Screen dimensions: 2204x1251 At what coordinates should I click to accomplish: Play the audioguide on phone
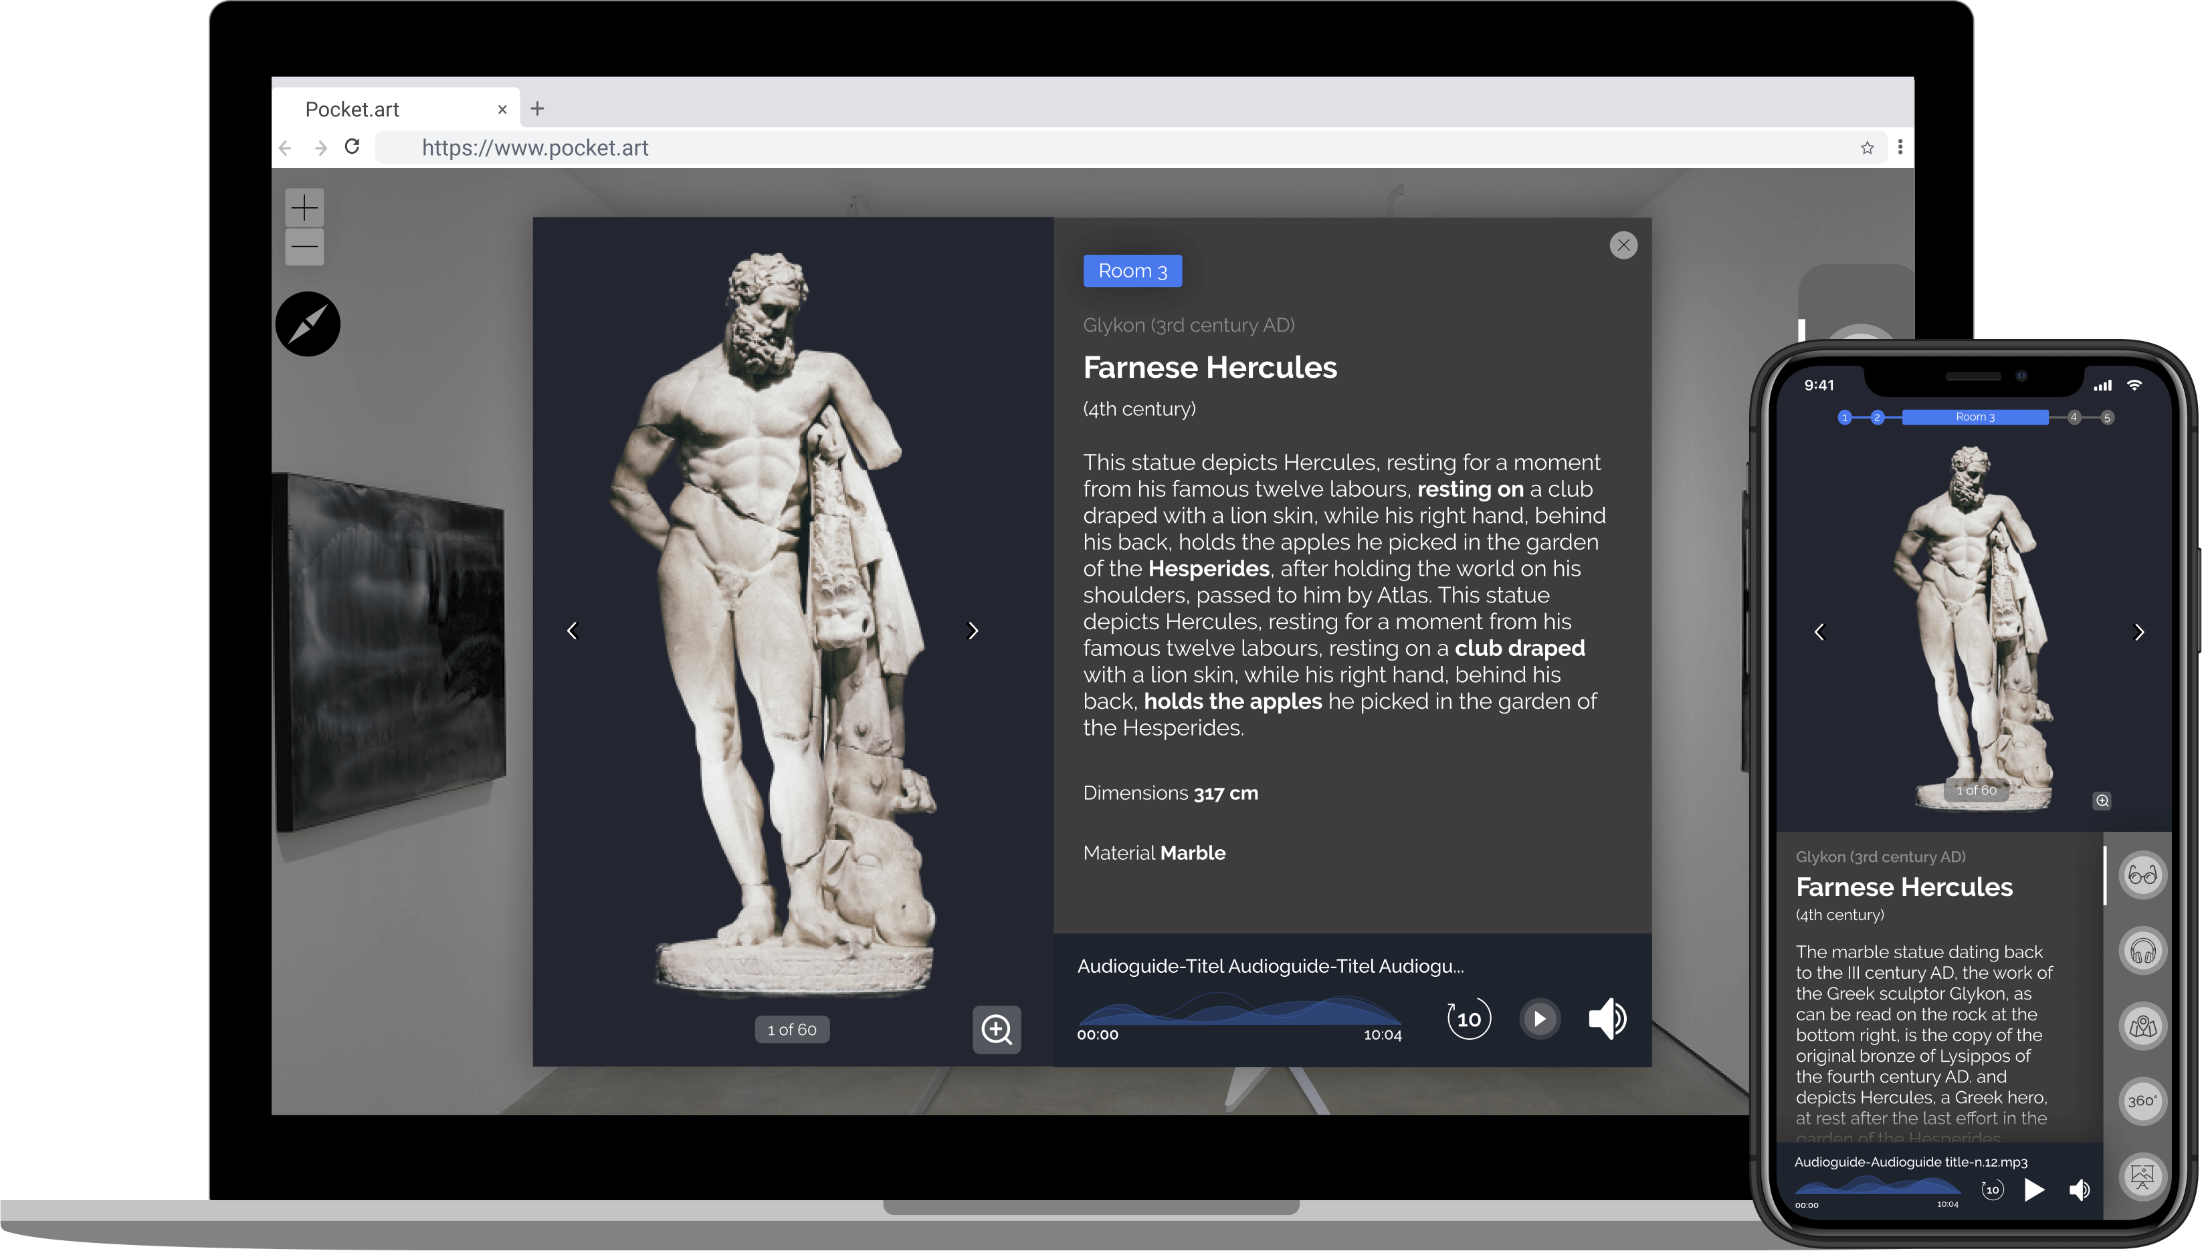click(2034, 1190)
